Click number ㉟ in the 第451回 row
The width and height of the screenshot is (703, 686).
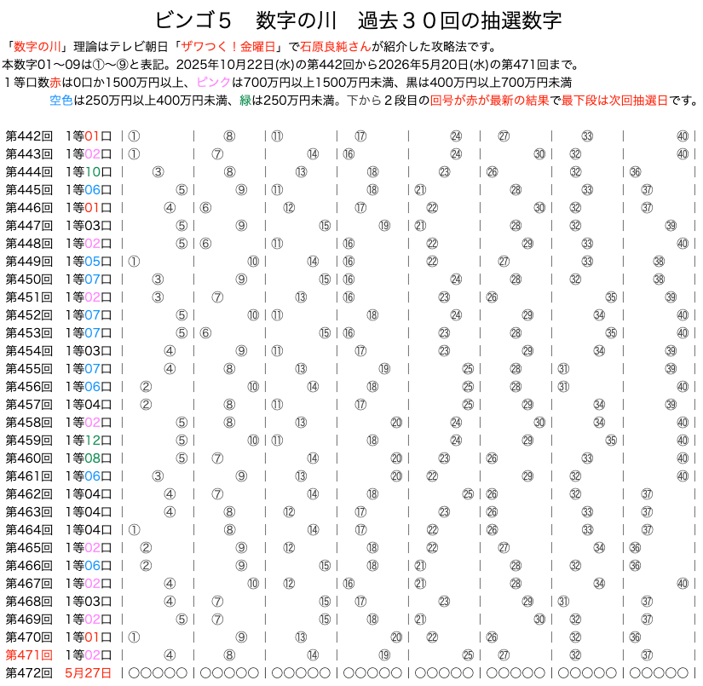(612, 297)
